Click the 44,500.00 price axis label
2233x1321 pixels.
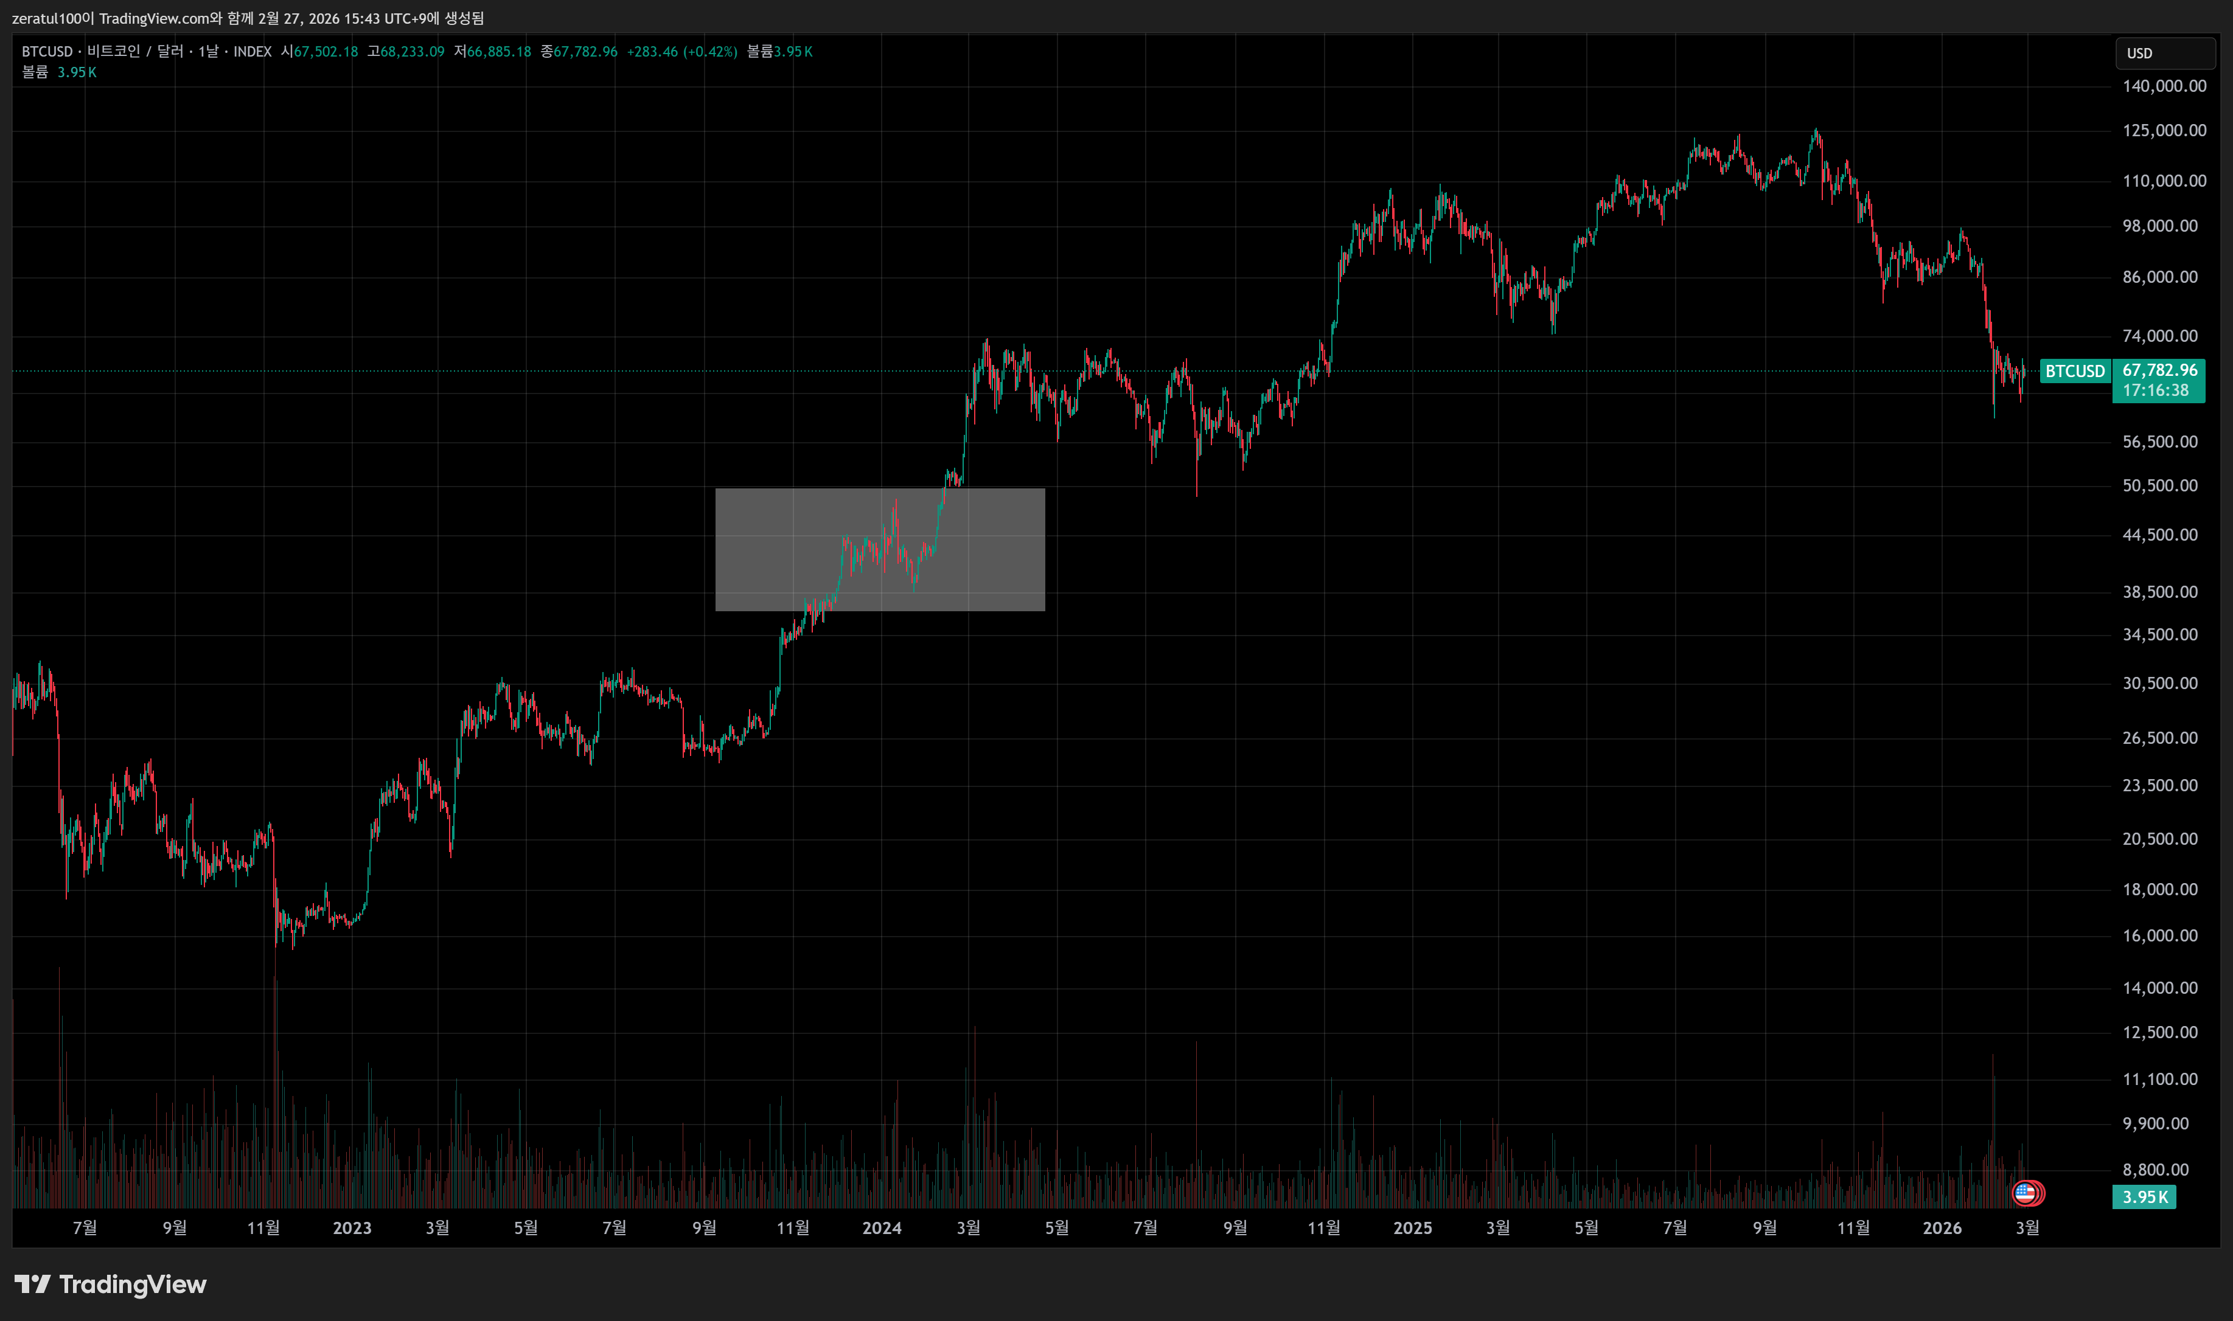pyautogui.click(x=2160, y=535)
